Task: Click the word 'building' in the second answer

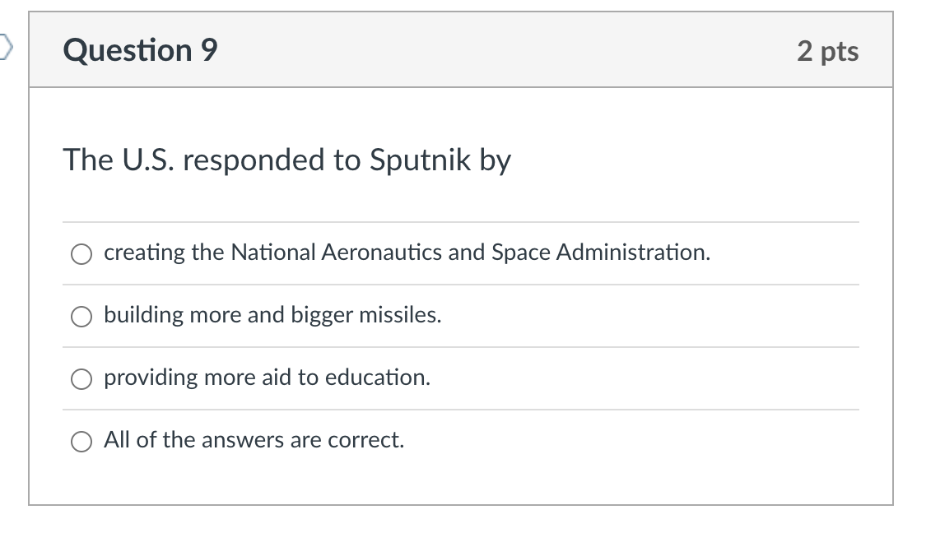Action: click(144, 315)
